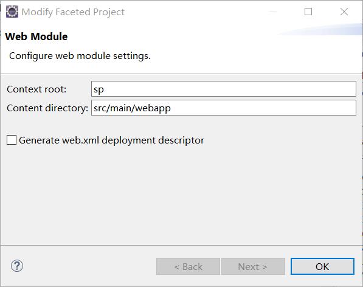
Task: Click the disabled Next button
Action: tap(253, 266)
